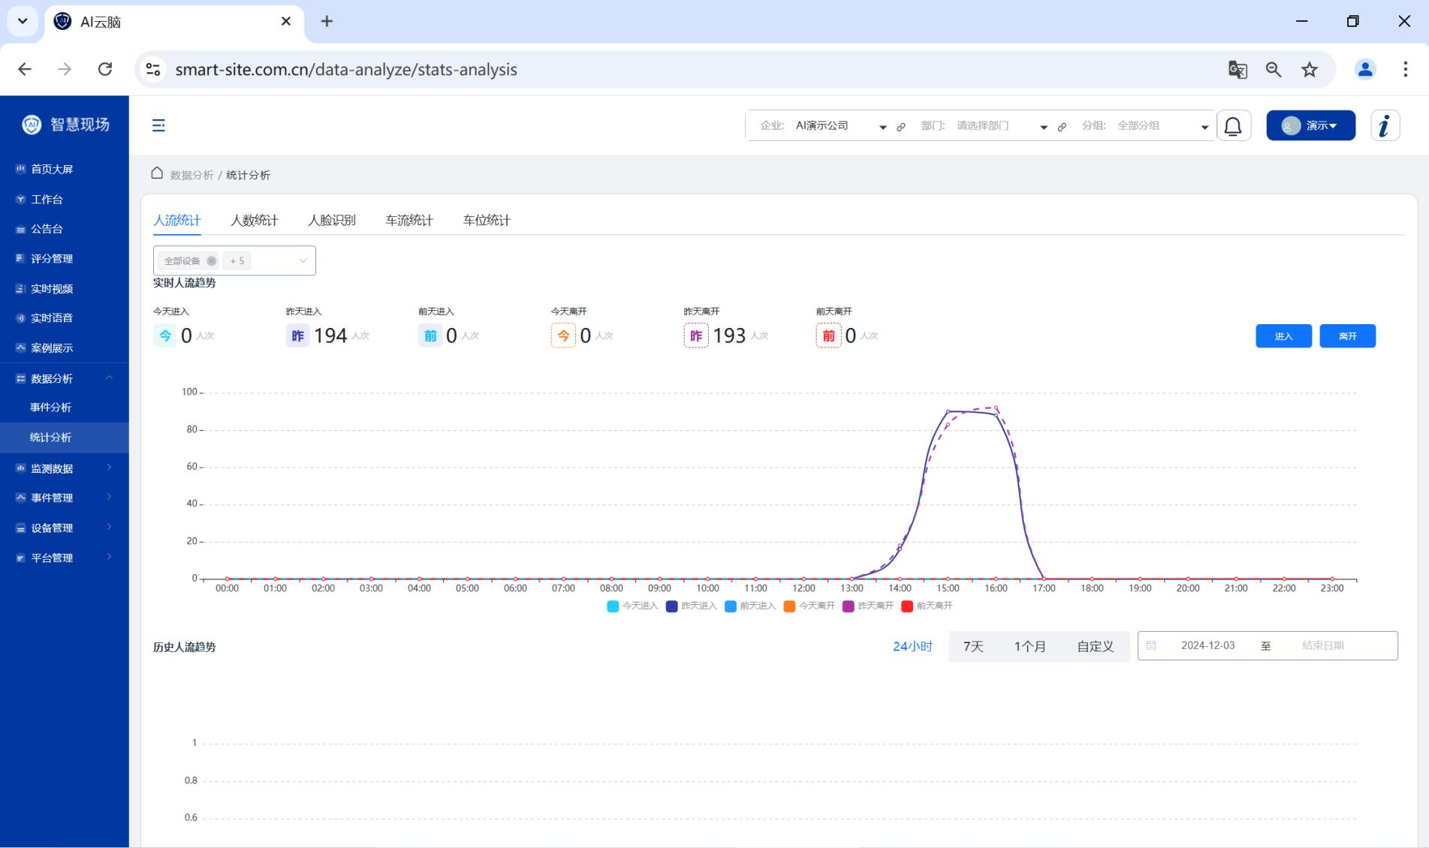Select 24小时 history range
This screenshot has width=1429, height=848.
click(x=912, y=646)
